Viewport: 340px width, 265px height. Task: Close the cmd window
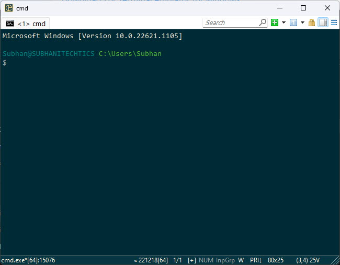coord(327,8)
